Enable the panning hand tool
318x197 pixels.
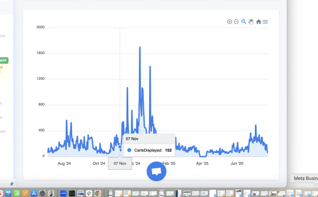tap(251, 22)
